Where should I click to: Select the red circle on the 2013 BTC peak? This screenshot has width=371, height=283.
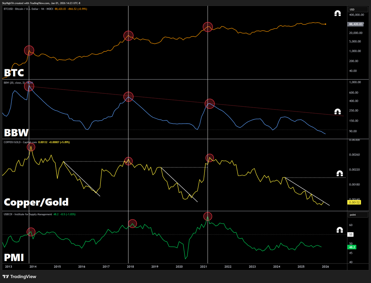[29, 50]
